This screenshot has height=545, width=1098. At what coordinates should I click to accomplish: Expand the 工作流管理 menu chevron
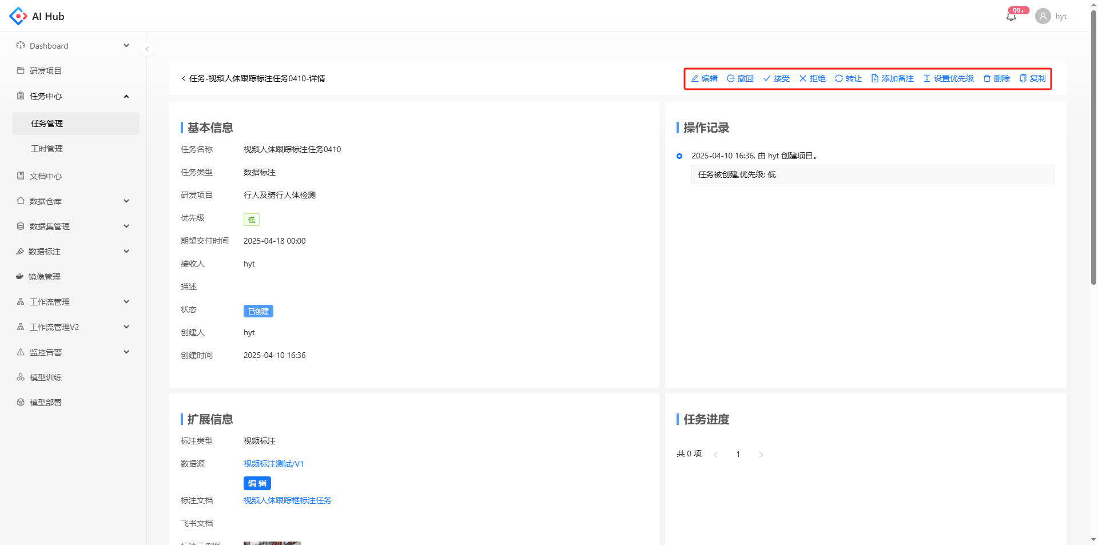pyautogui.click(x=126, y=301)
